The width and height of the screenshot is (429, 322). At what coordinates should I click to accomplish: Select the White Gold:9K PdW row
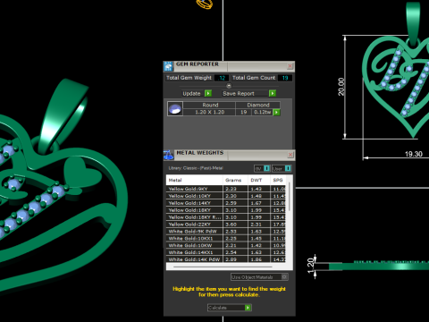[x=225, y=232]
